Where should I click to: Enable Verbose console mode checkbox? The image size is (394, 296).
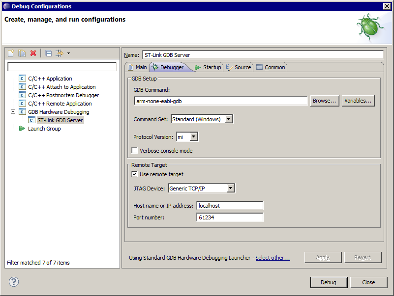click(x=134, y=151)
